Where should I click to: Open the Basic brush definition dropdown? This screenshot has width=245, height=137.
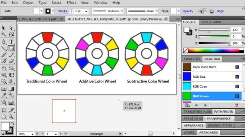(x=157, y=11)
